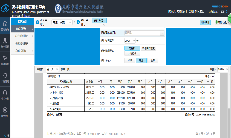The image size is (231, 138).
Task: Open 月能耗报表 menu item
Action: [x=23, y=51]
